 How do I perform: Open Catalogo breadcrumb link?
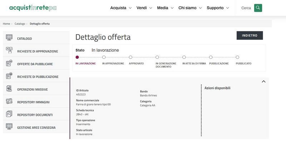point(20,24)
